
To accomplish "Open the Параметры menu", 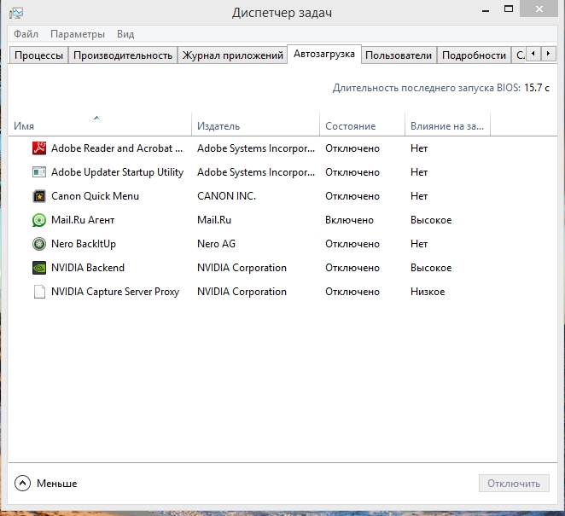I will click(x=78, y=34).
